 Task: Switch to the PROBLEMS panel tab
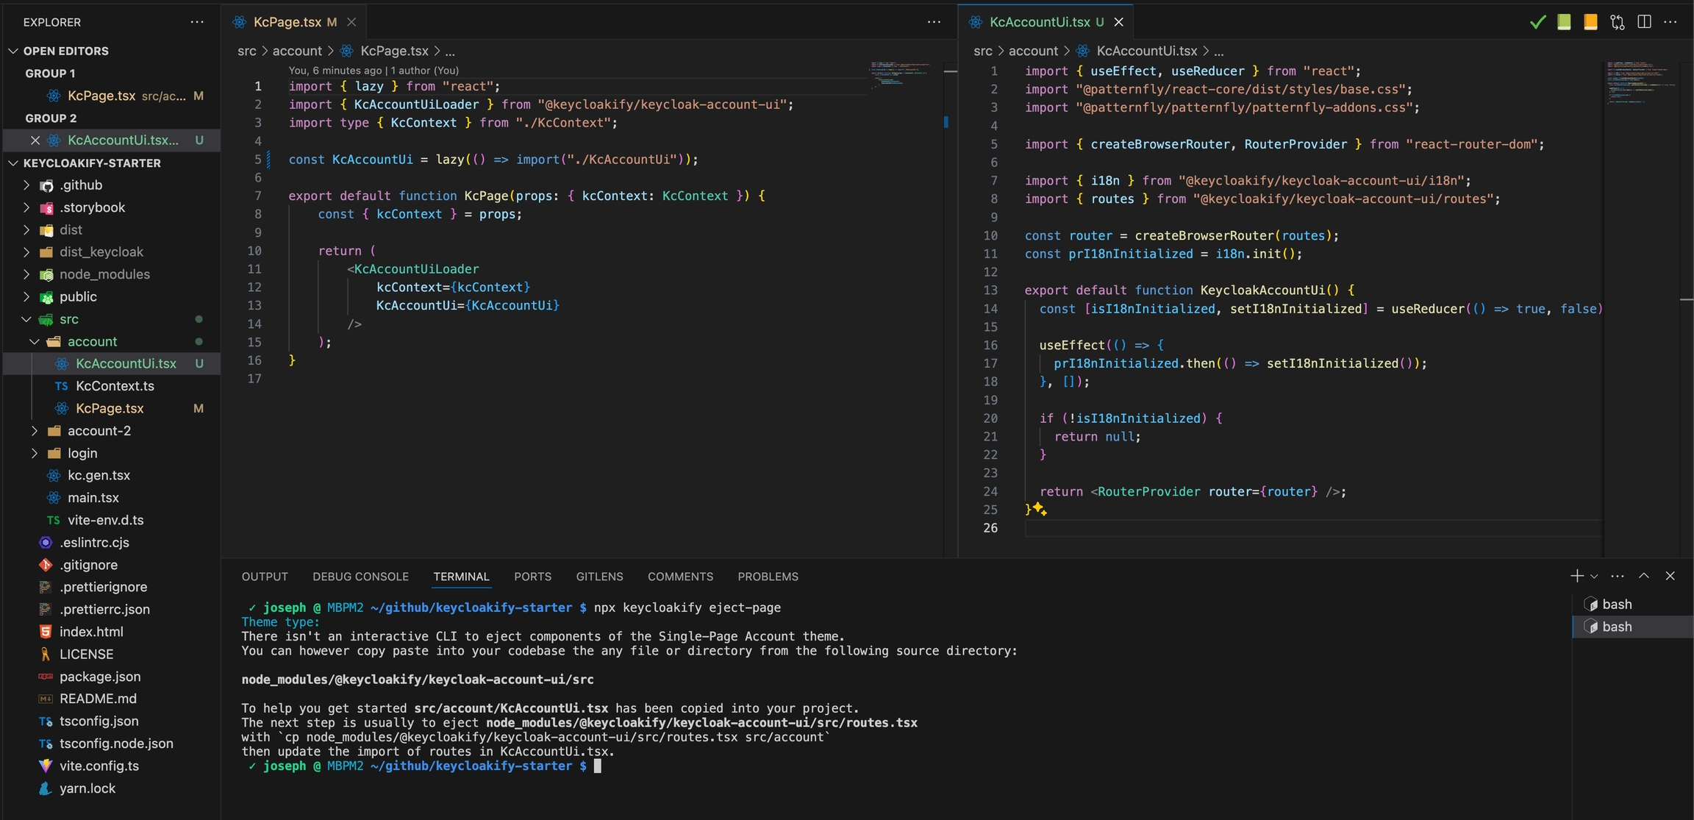point(768,577)
